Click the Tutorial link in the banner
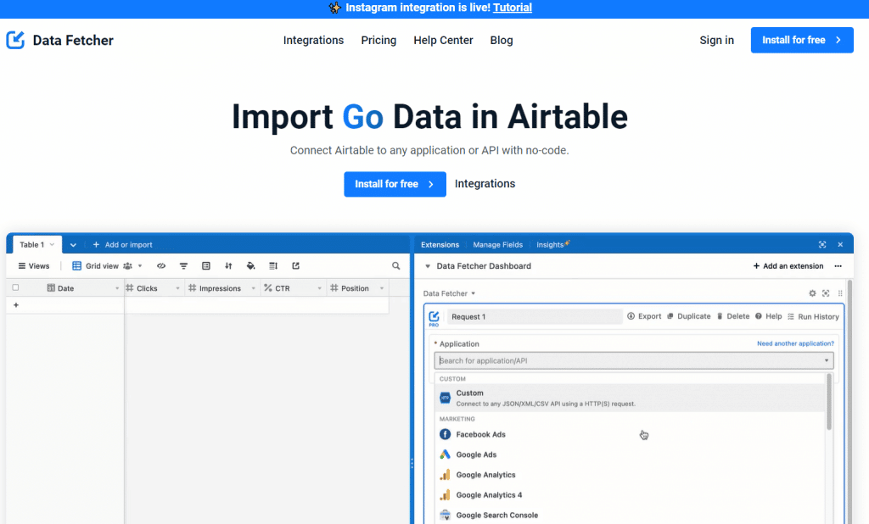This screenshot has width=869, height=524. coord(513,8)
